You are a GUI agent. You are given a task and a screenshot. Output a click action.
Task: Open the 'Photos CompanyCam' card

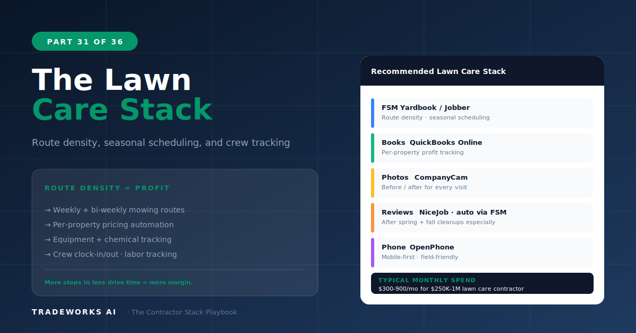(x=482, y=182)
